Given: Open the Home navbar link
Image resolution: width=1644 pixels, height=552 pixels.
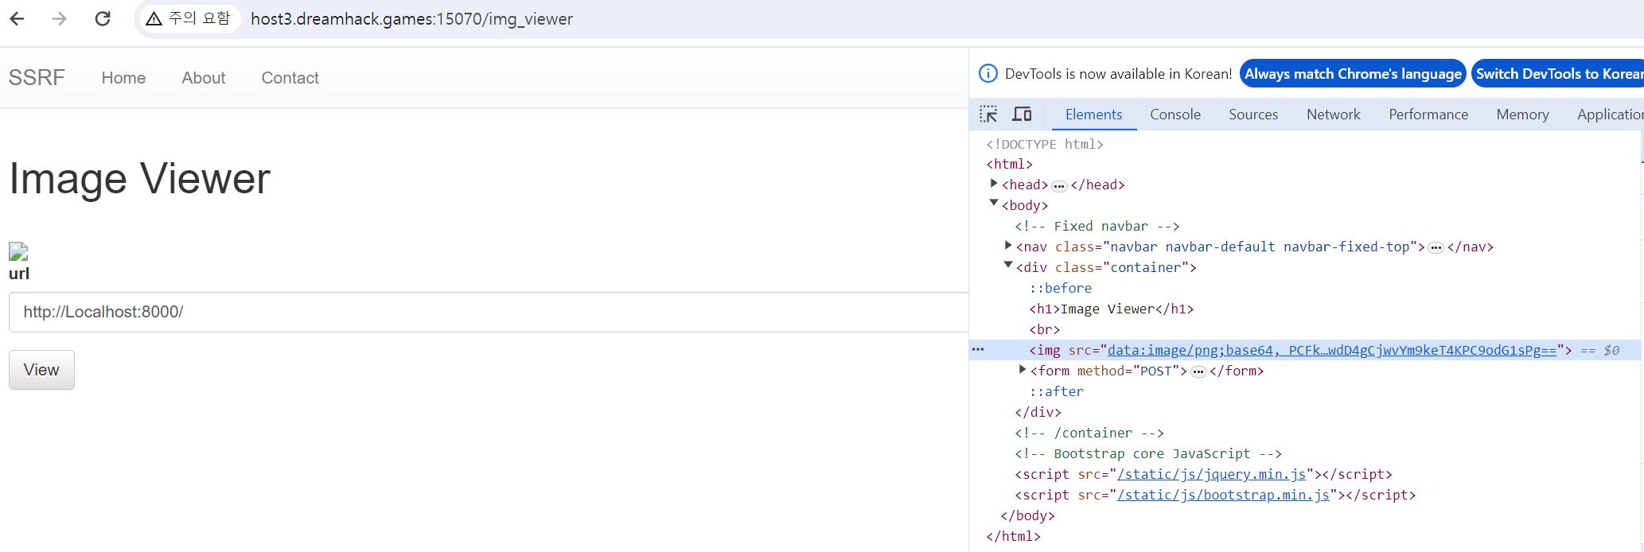Looking at the screenshot, I should coord(123,78).
